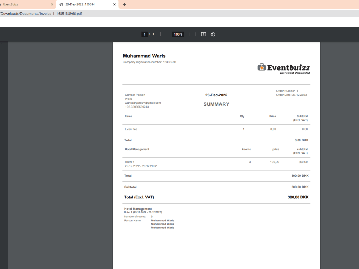Image resolution: width=359 pixels, height=269 pixels.
Task: Click Number of rooms: label
Action: click(135, 216)
